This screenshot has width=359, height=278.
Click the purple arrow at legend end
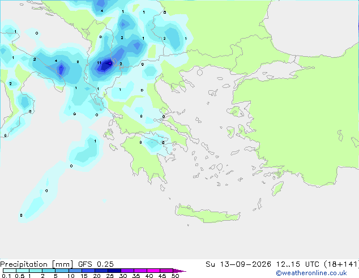pos(179,271)
